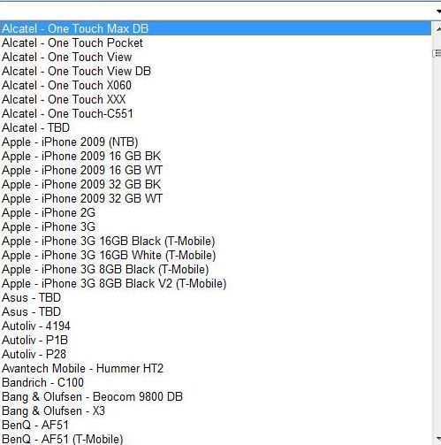The height and width of the screenshot is (445, 441).
Task: Select Apple - iPhone 3G 16GB White (T-Mobile)
Action: (x=216, y=255)
